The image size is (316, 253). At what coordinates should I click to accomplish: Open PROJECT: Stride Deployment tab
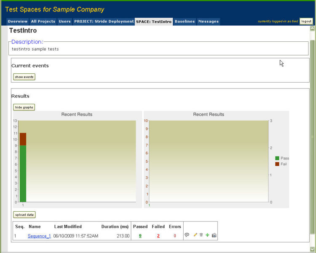(104, 22)
